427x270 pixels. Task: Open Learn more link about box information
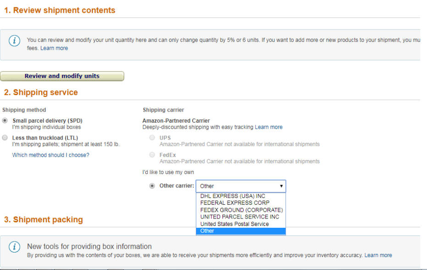378,255
